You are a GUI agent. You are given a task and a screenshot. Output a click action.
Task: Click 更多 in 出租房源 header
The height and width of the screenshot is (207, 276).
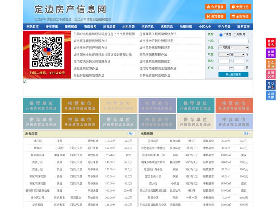[x=247, y=134]
